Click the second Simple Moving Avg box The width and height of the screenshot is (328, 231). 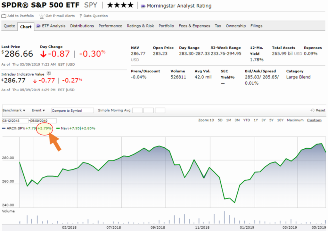click(x=149, y=111)
